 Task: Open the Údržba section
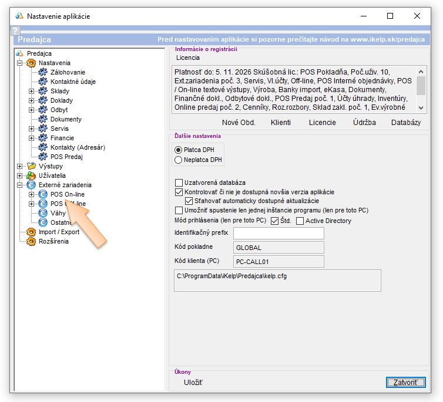[364, 123]
